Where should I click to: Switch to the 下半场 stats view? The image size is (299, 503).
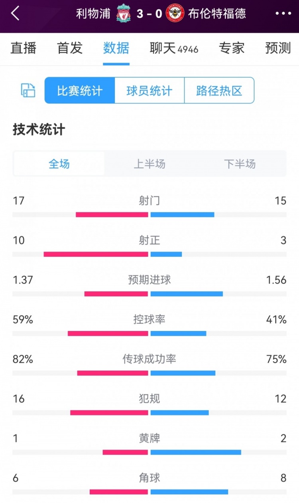coord(240,164)
